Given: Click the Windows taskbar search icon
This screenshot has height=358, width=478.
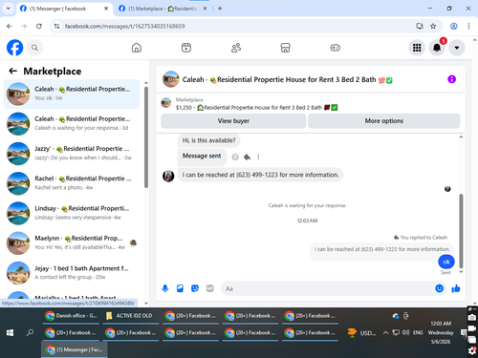Looking at the screenshot, I should coord(30,333).
